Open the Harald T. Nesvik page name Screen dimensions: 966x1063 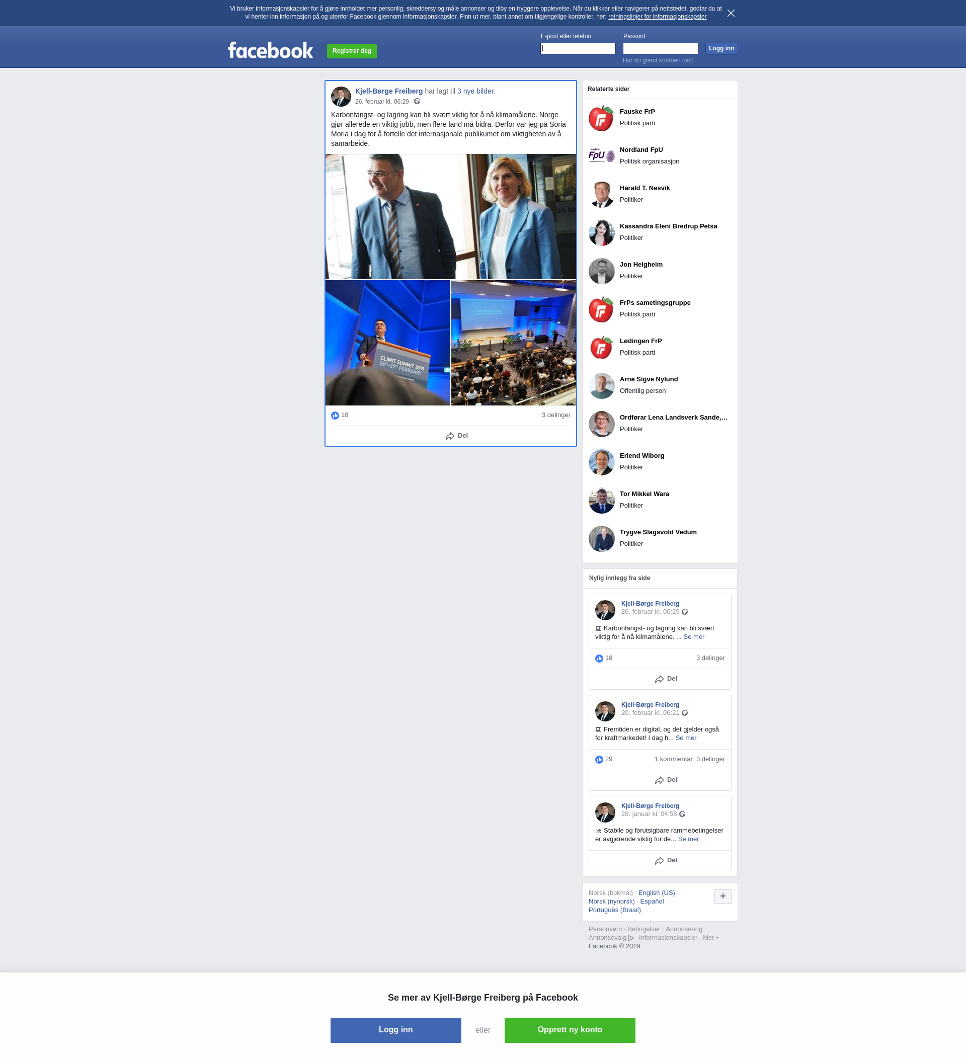pos(645,188)
